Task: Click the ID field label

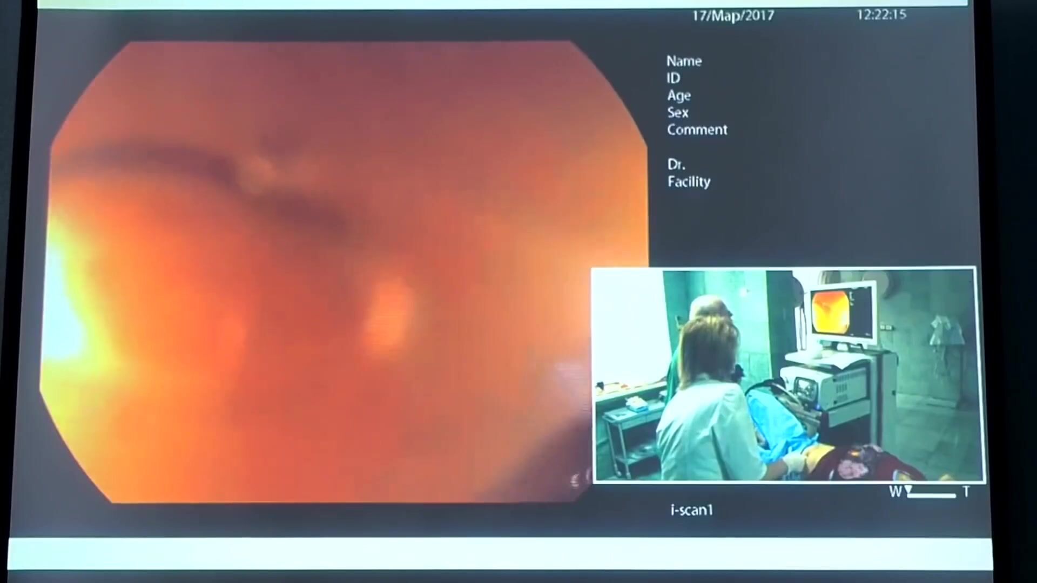Action: tap(673, 78)
